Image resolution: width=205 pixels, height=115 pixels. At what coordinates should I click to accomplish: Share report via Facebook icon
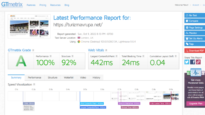[192, 62]
